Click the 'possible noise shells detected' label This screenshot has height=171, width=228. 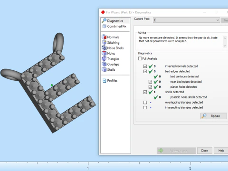pyautogui.click(x=189, y=97)
